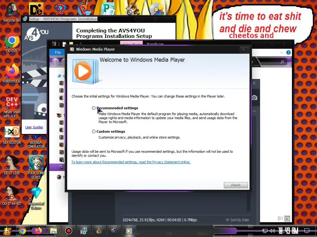
Task: Click the 1024x768 H264 video info text
Action: pos(160,220)
